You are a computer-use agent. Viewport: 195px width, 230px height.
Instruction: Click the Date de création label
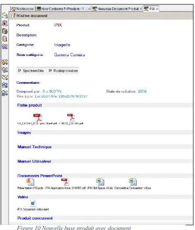pyautogui.click(x=121, y=91)
